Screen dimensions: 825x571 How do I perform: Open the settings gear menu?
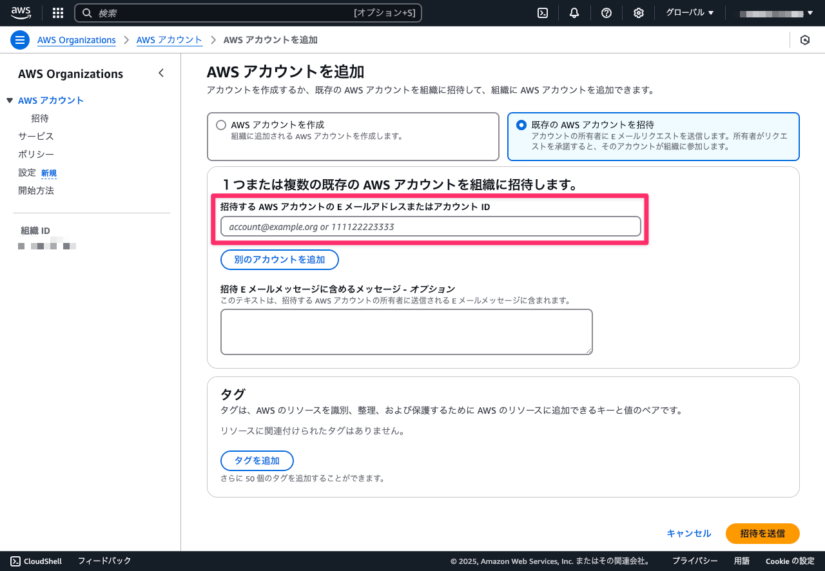(639, 13)
